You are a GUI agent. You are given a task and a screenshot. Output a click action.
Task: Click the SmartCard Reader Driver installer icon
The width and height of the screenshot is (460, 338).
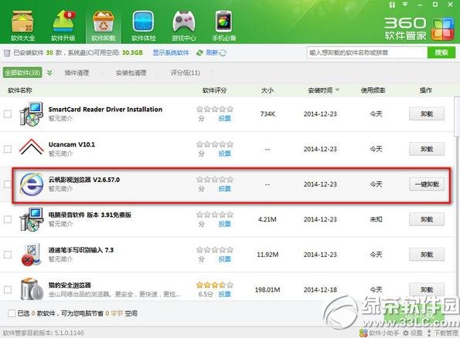(x=31, y=114)
